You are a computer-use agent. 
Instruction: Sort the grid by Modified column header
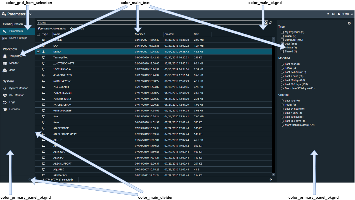140,34
